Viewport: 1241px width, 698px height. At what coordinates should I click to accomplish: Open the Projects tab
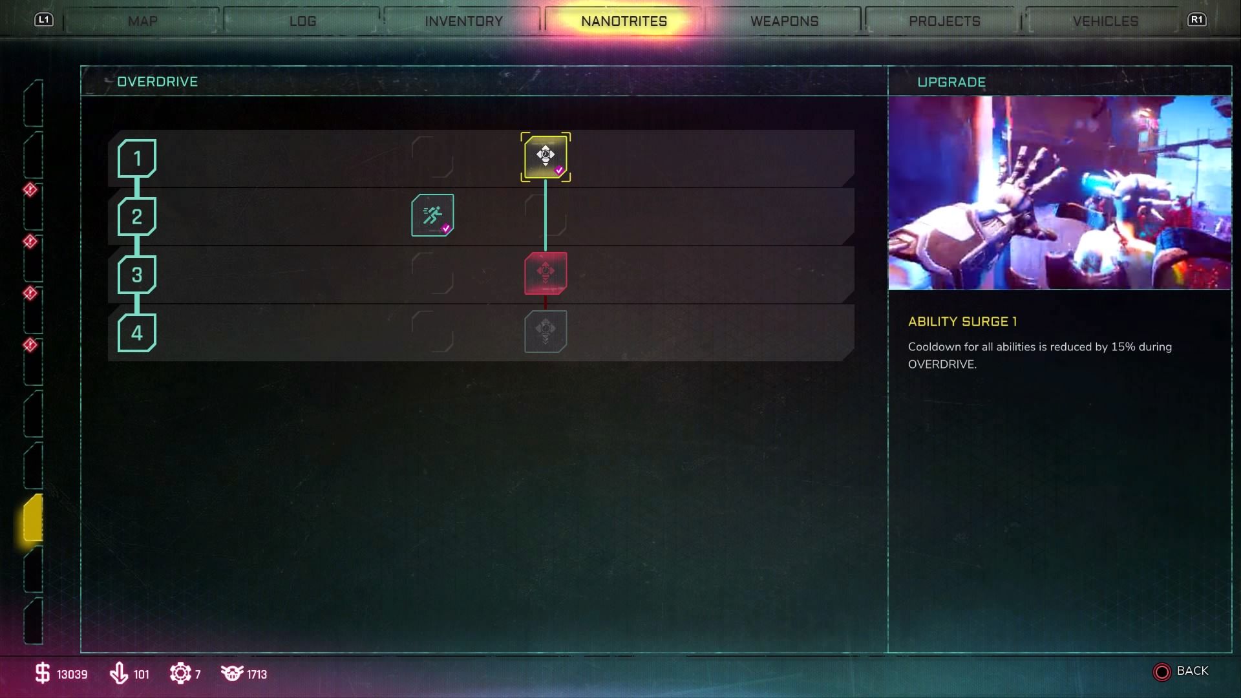(x=944, y=21)
